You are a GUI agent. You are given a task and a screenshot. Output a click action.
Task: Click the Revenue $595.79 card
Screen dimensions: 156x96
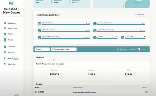[x=54, y=74]
